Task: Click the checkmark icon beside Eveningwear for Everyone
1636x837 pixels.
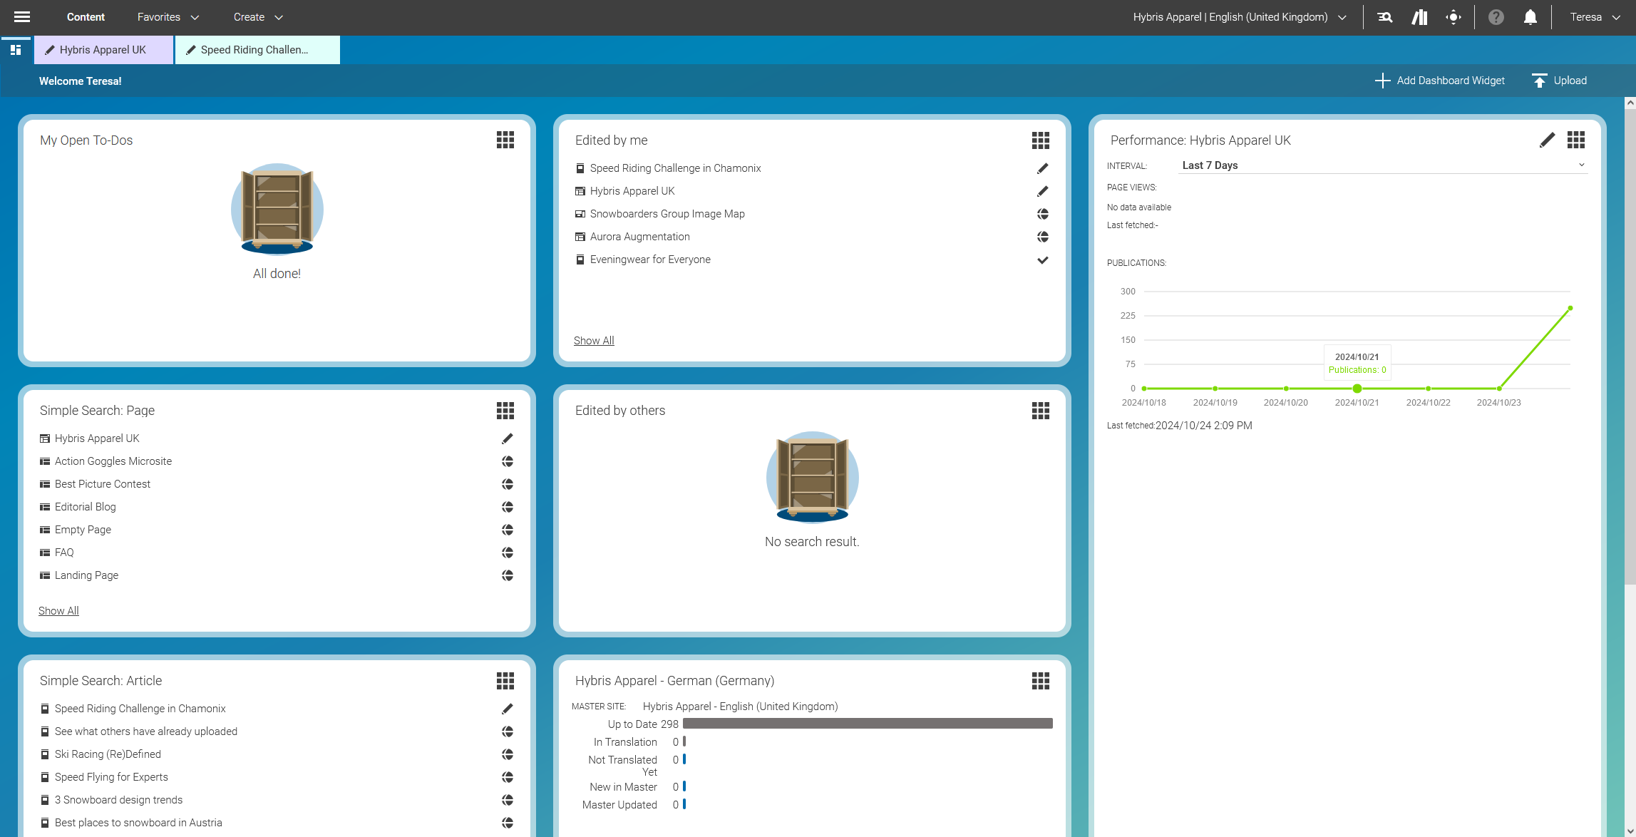Action: pos(1043,260)
